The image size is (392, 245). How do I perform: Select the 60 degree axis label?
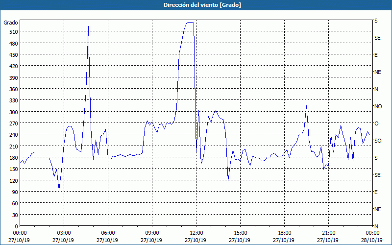[x=15, y=203]
